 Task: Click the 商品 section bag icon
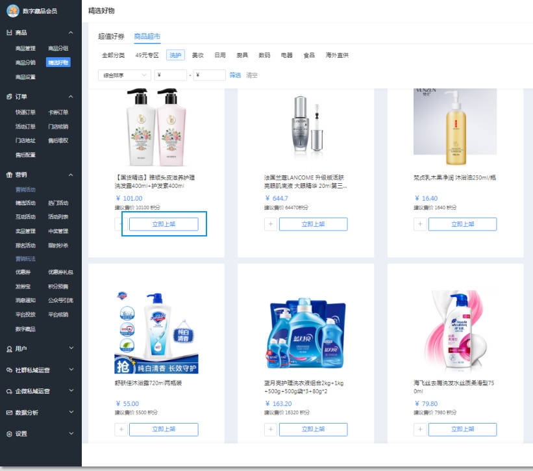point(10,32)
